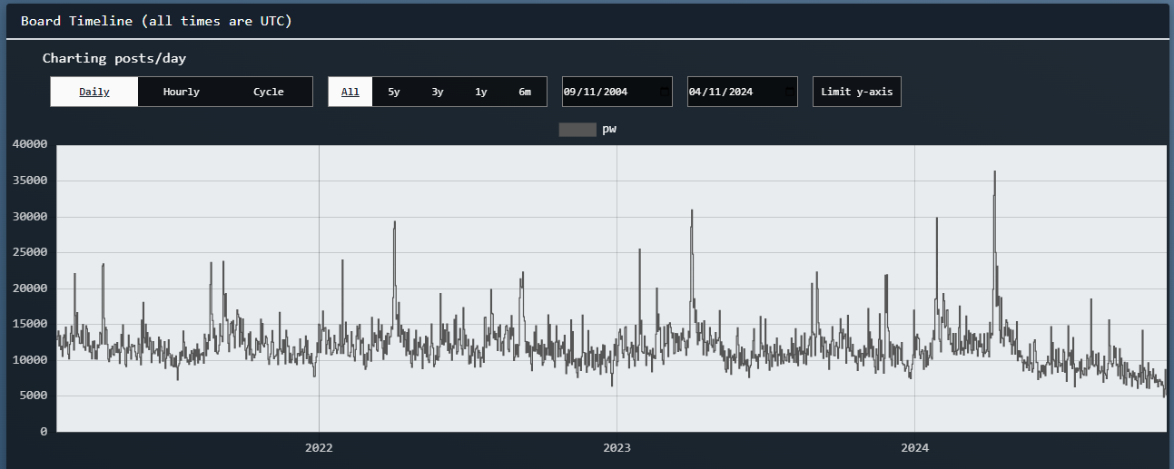Click the 2024 x-axis label
Screen dimensions: 1174x469
point(914,447)
